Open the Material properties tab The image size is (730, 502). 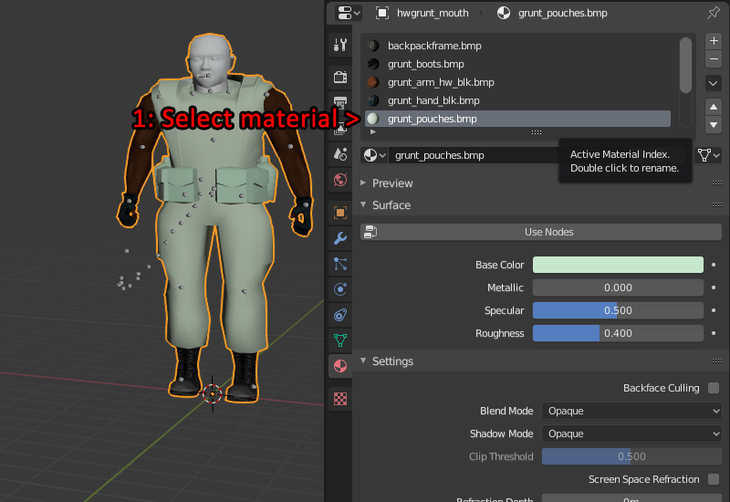tap(340, 366)
